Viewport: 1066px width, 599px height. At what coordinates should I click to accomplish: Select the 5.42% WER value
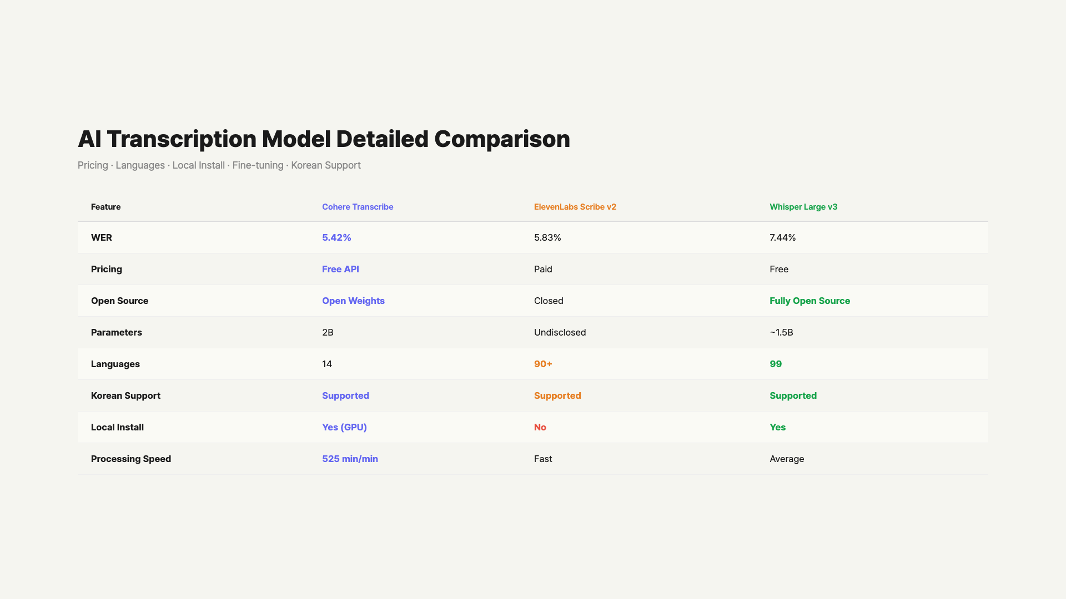pos(336,237)
